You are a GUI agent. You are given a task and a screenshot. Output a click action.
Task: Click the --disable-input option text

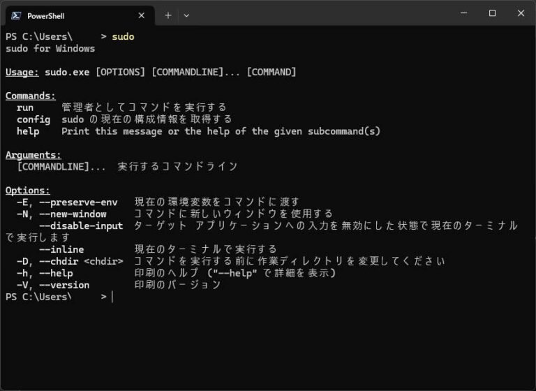(x=81, y=226)
